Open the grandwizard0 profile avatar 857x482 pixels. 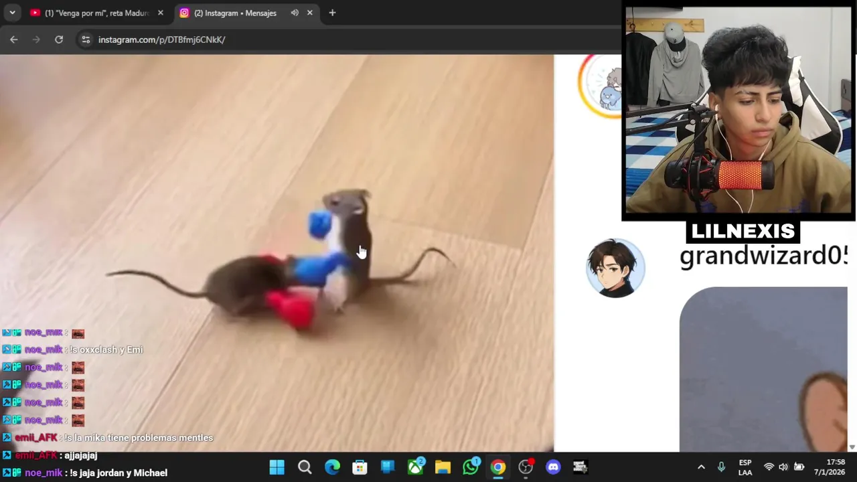(x=615, y=267)
